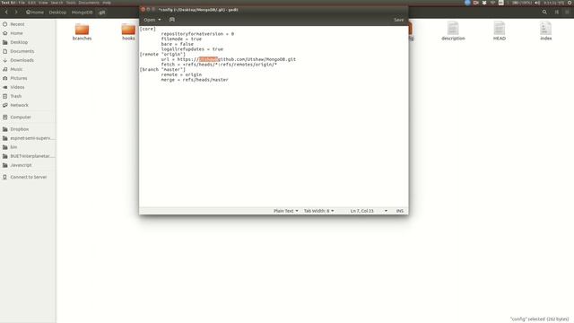Click MongoDB breadcrumb in Files path bar

click(82, 12)
